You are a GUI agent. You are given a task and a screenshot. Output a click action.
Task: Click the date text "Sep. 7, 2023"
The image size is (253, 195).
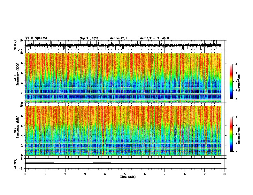tap(89, 38)
